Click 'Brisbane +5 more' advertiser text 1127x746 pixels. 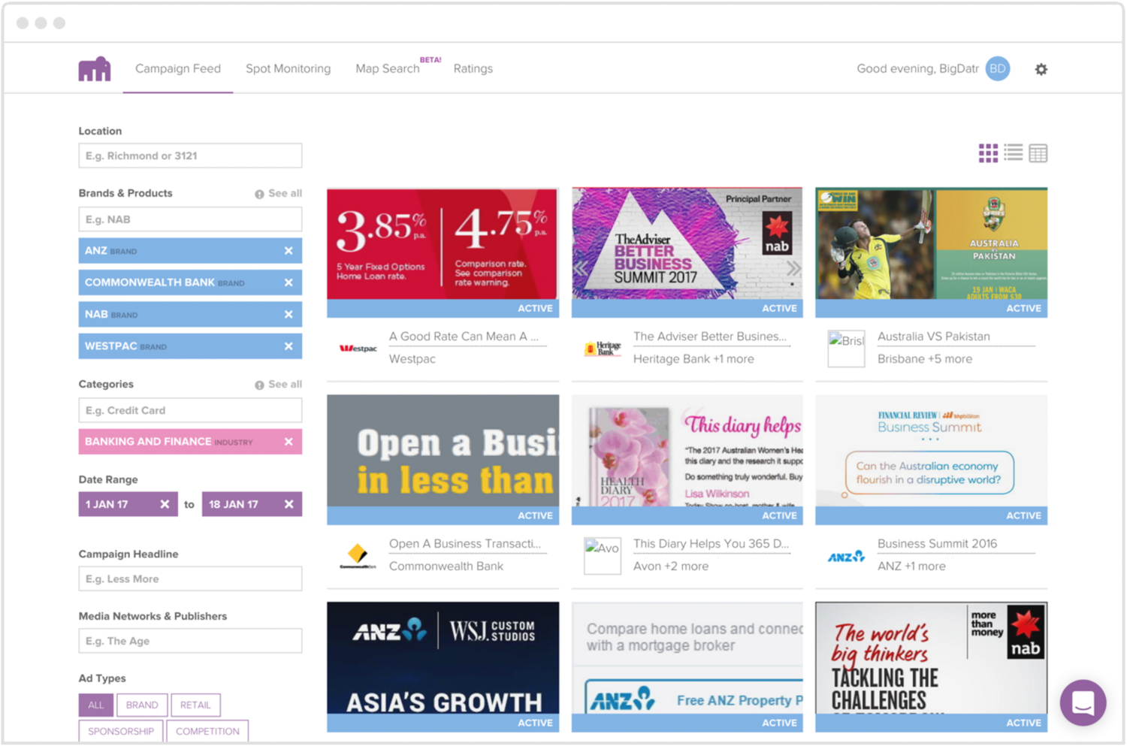[x=925, y=359]
